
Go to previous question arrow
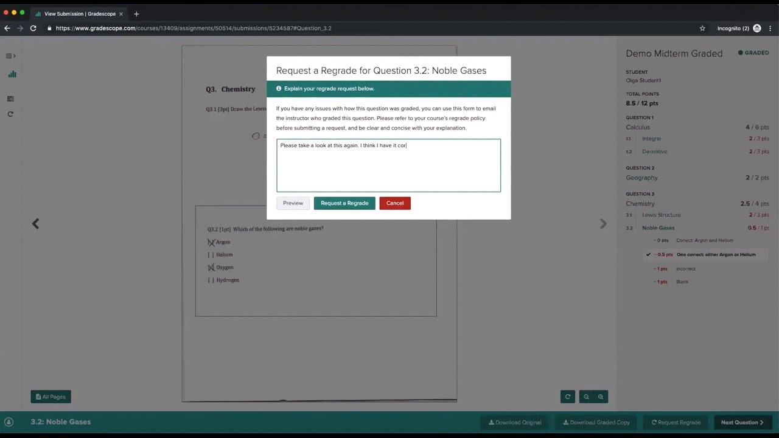pyautogui.click(x=35, y=224)
